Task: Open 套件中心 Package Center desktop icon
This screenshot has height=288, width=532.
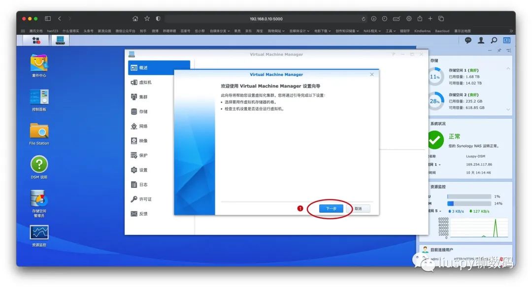Action: 39,66
